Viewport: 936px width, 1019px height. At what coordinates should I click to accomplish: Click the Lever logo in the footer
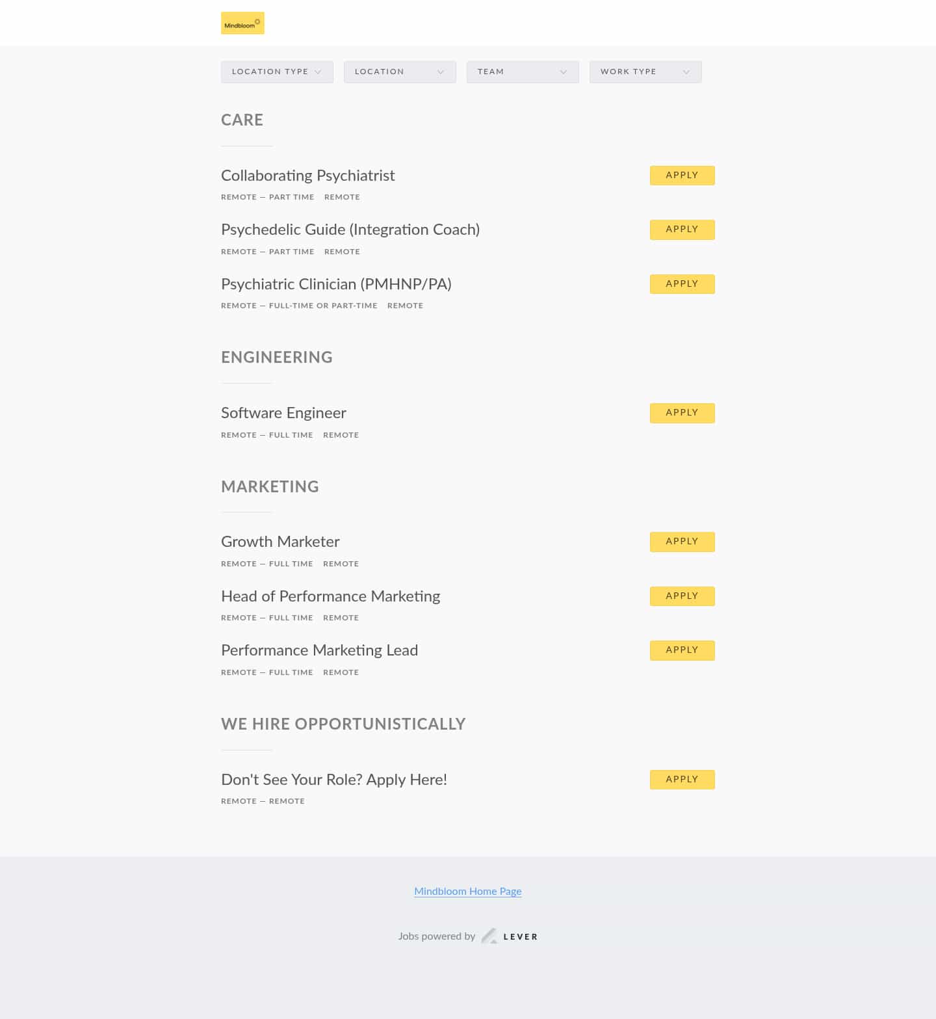coord(510,936)
